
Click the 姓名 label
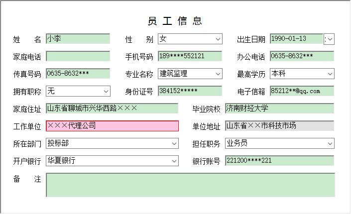27,40
